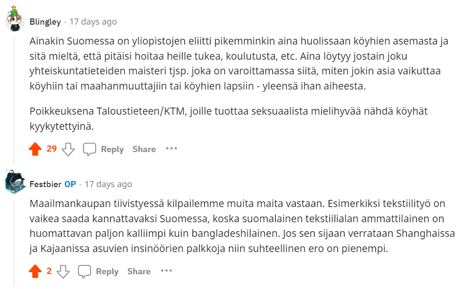Upvote Festbier's comment
Viewport: 461px width, 289px height.
[x=35, y=271]
